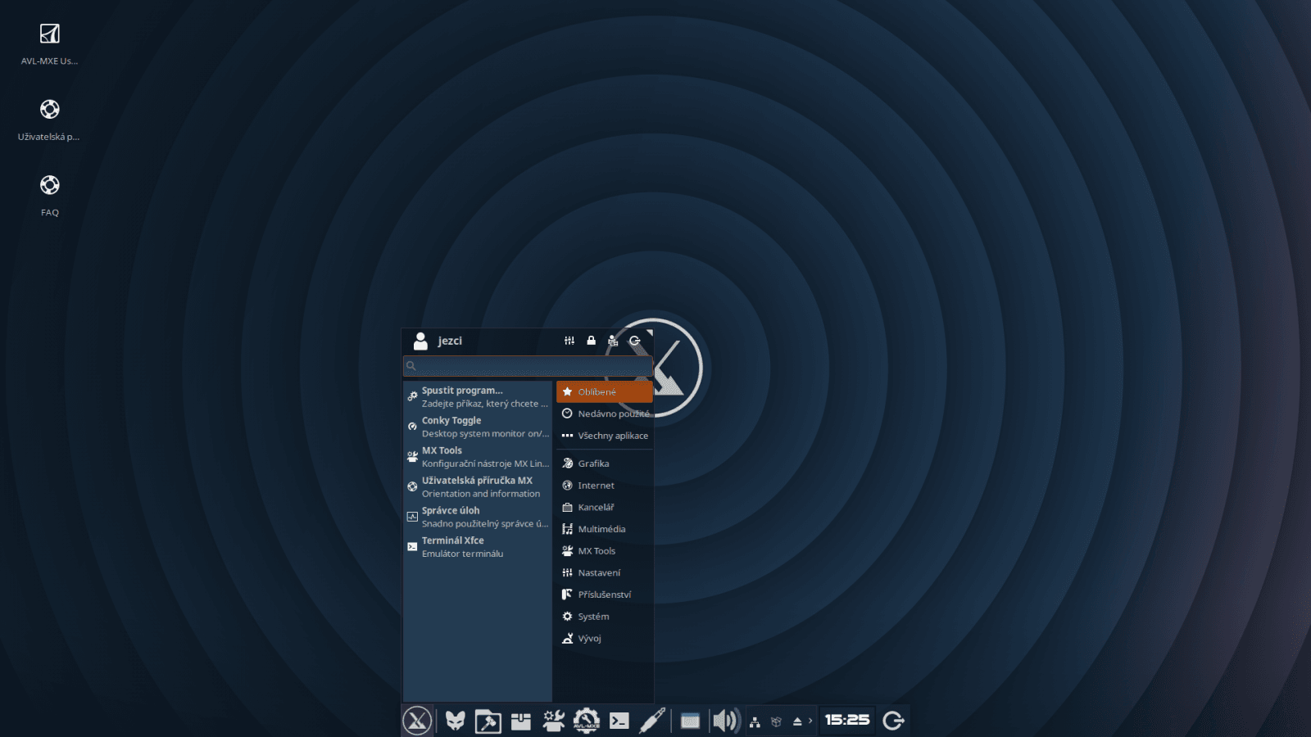Lock the screen using the padlock icon
Screen dimensions: 1311x737
point(591,340)
